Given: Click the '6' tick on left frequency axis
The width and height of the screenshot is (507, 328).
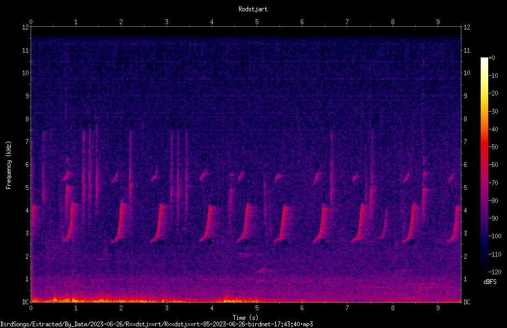Looking at the screenshot, I should (27, 165).
